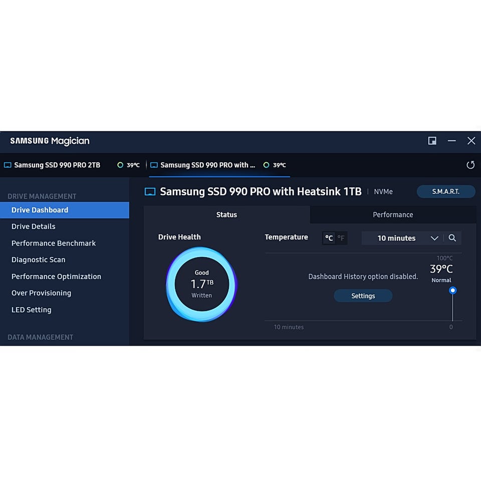
Task: Click the Drive Health ring gauge
Action: (201, 285)
